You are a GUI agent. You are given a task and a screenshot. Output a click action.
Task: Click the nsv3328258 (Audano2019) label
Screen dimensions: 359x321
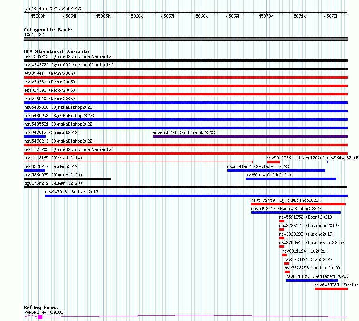click(x=312, y=268)
